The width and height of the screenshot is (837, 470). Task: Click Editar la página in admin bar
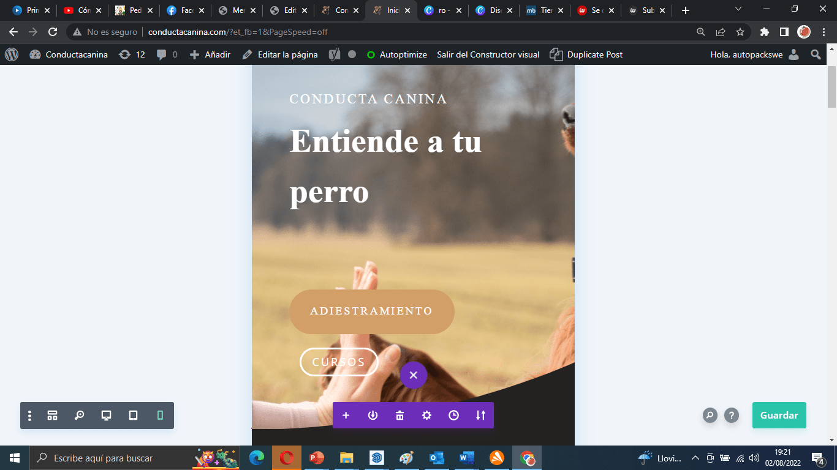pyautogui.click(x=280, y=54)
